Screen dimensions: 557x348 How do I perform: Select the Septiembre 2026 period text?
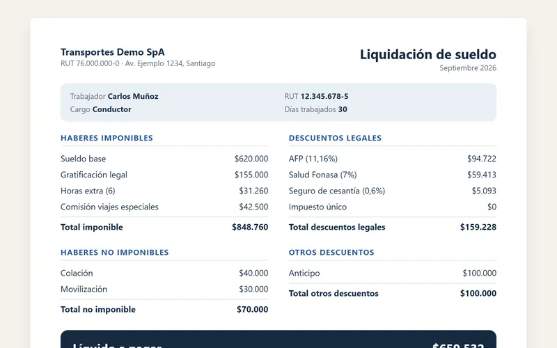click(468, 68)
